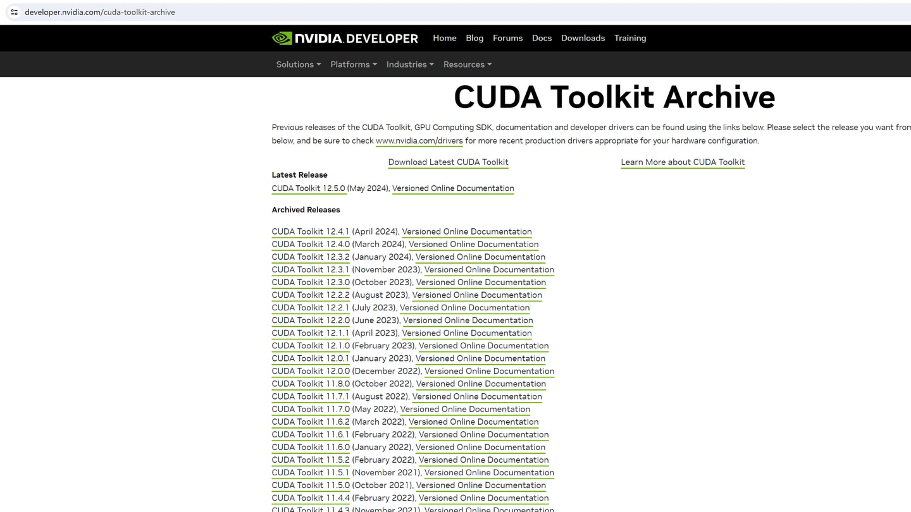Open Docs in top navigation

point(542,38)
